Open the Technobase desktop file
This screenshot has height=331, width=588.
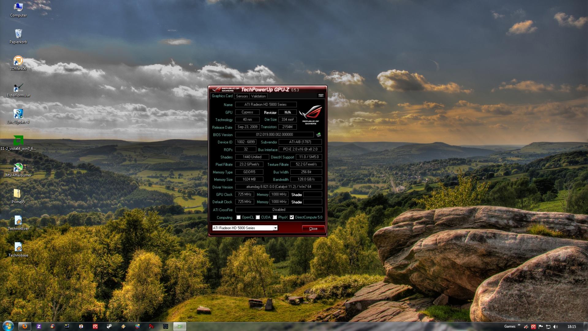18,250
